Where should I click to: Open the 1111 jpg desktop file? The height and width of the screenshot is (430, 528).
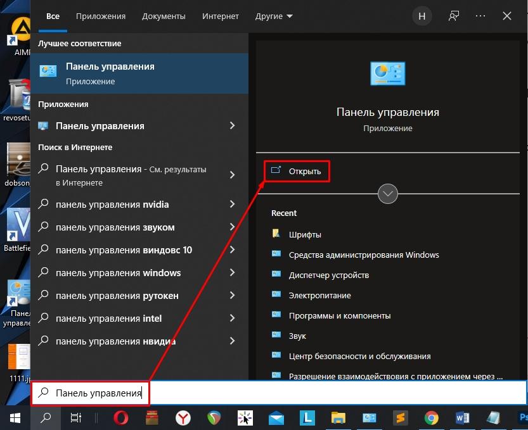coord(19,363)
